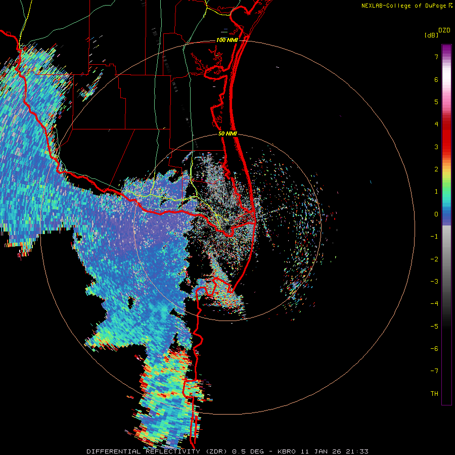This screenshot has height=455, width=455.
Task: Click the -5 value on the dB scale
Action: [434, 327]
